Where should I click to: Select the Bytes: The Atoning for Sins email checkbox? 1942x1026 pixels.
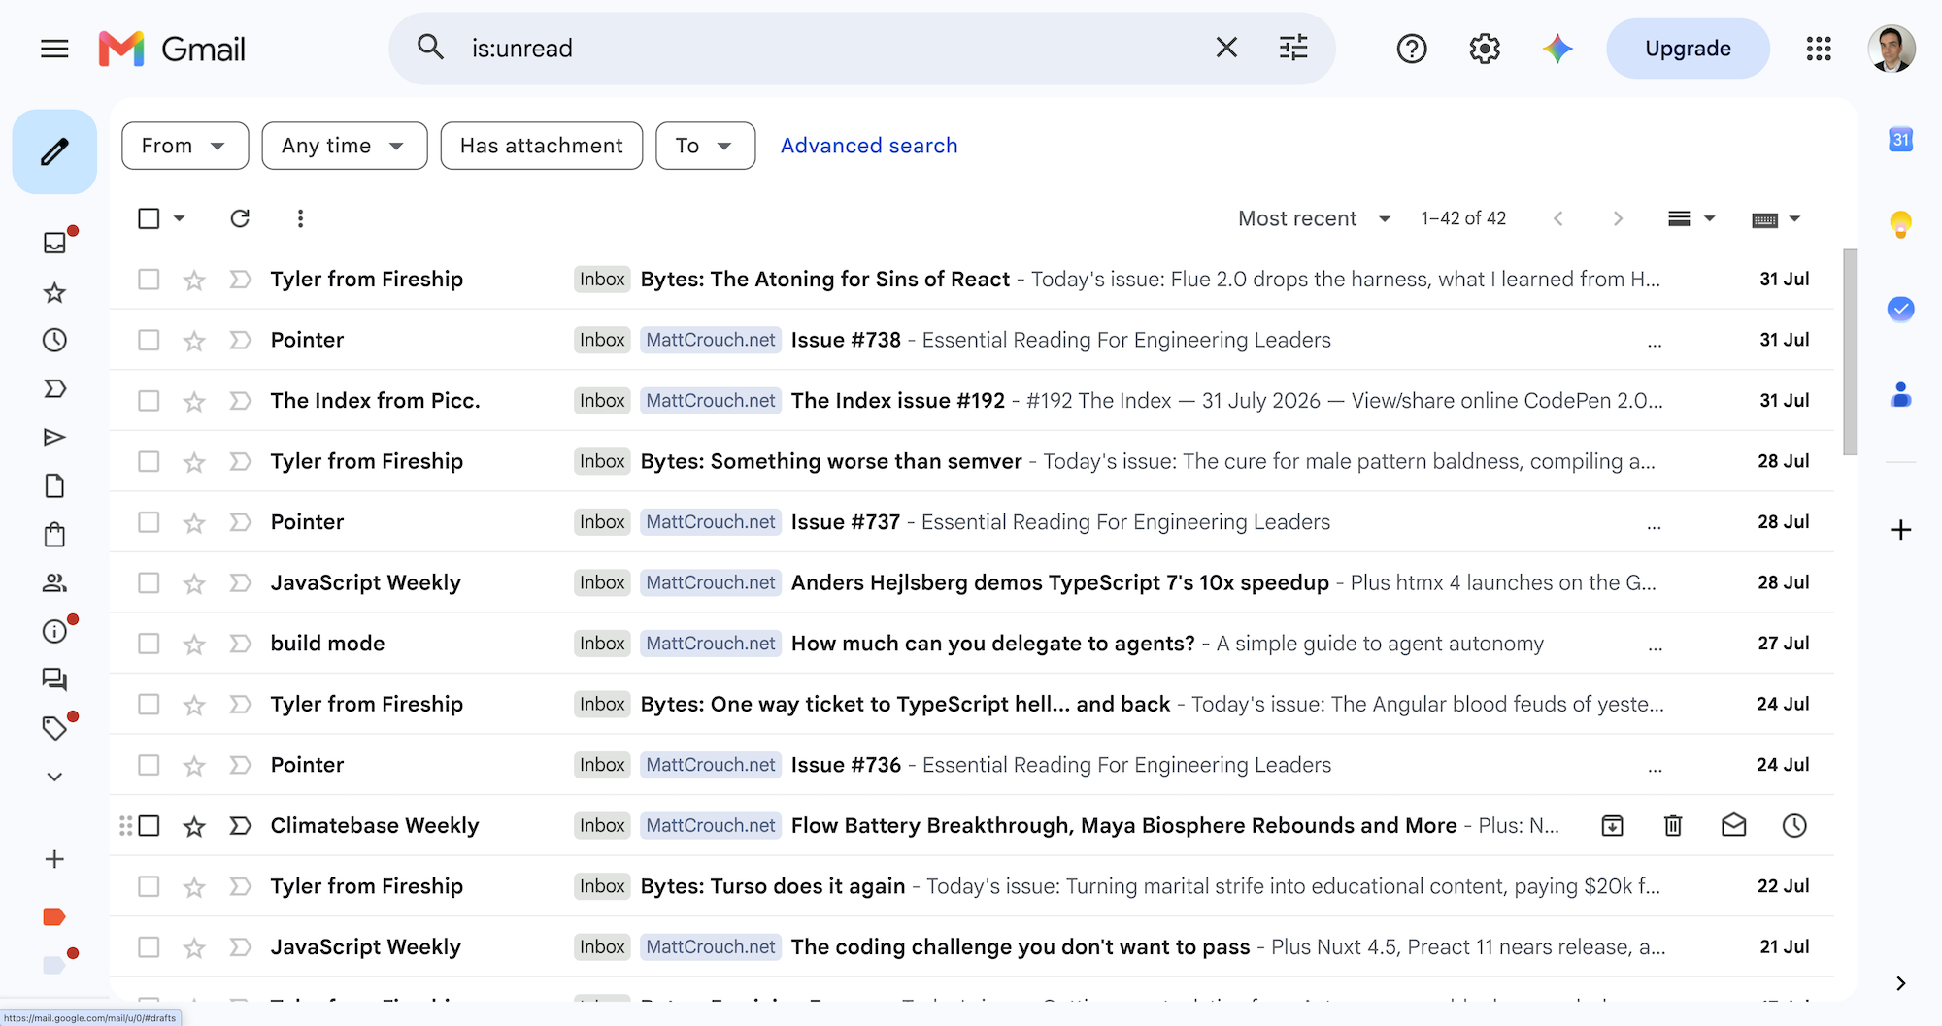[x=149, y=280]
